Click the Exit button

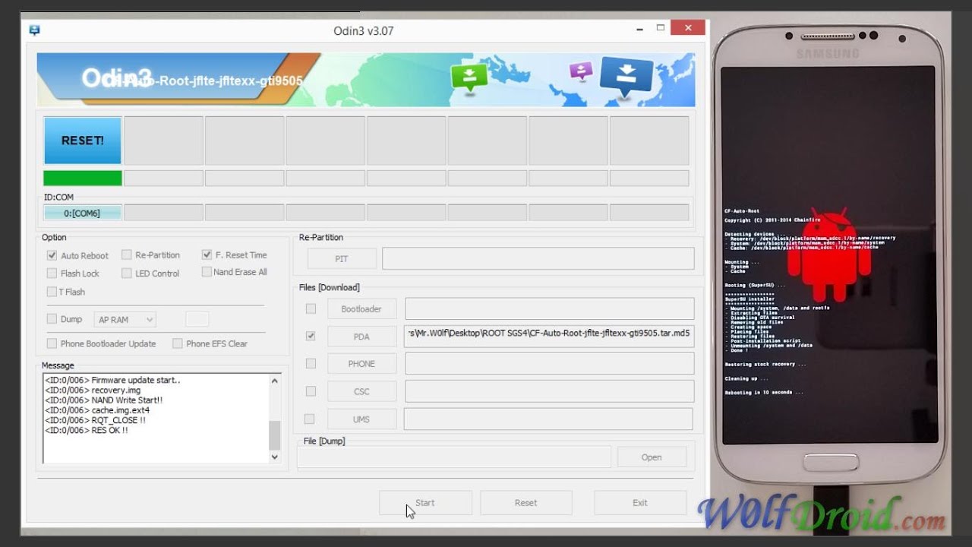[x=640, y=502]
